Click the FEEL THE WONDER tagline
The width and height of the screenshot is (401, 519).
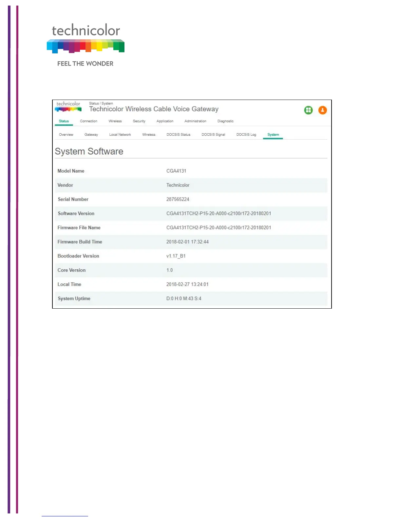pyautogui.click(x=85, y=64)
